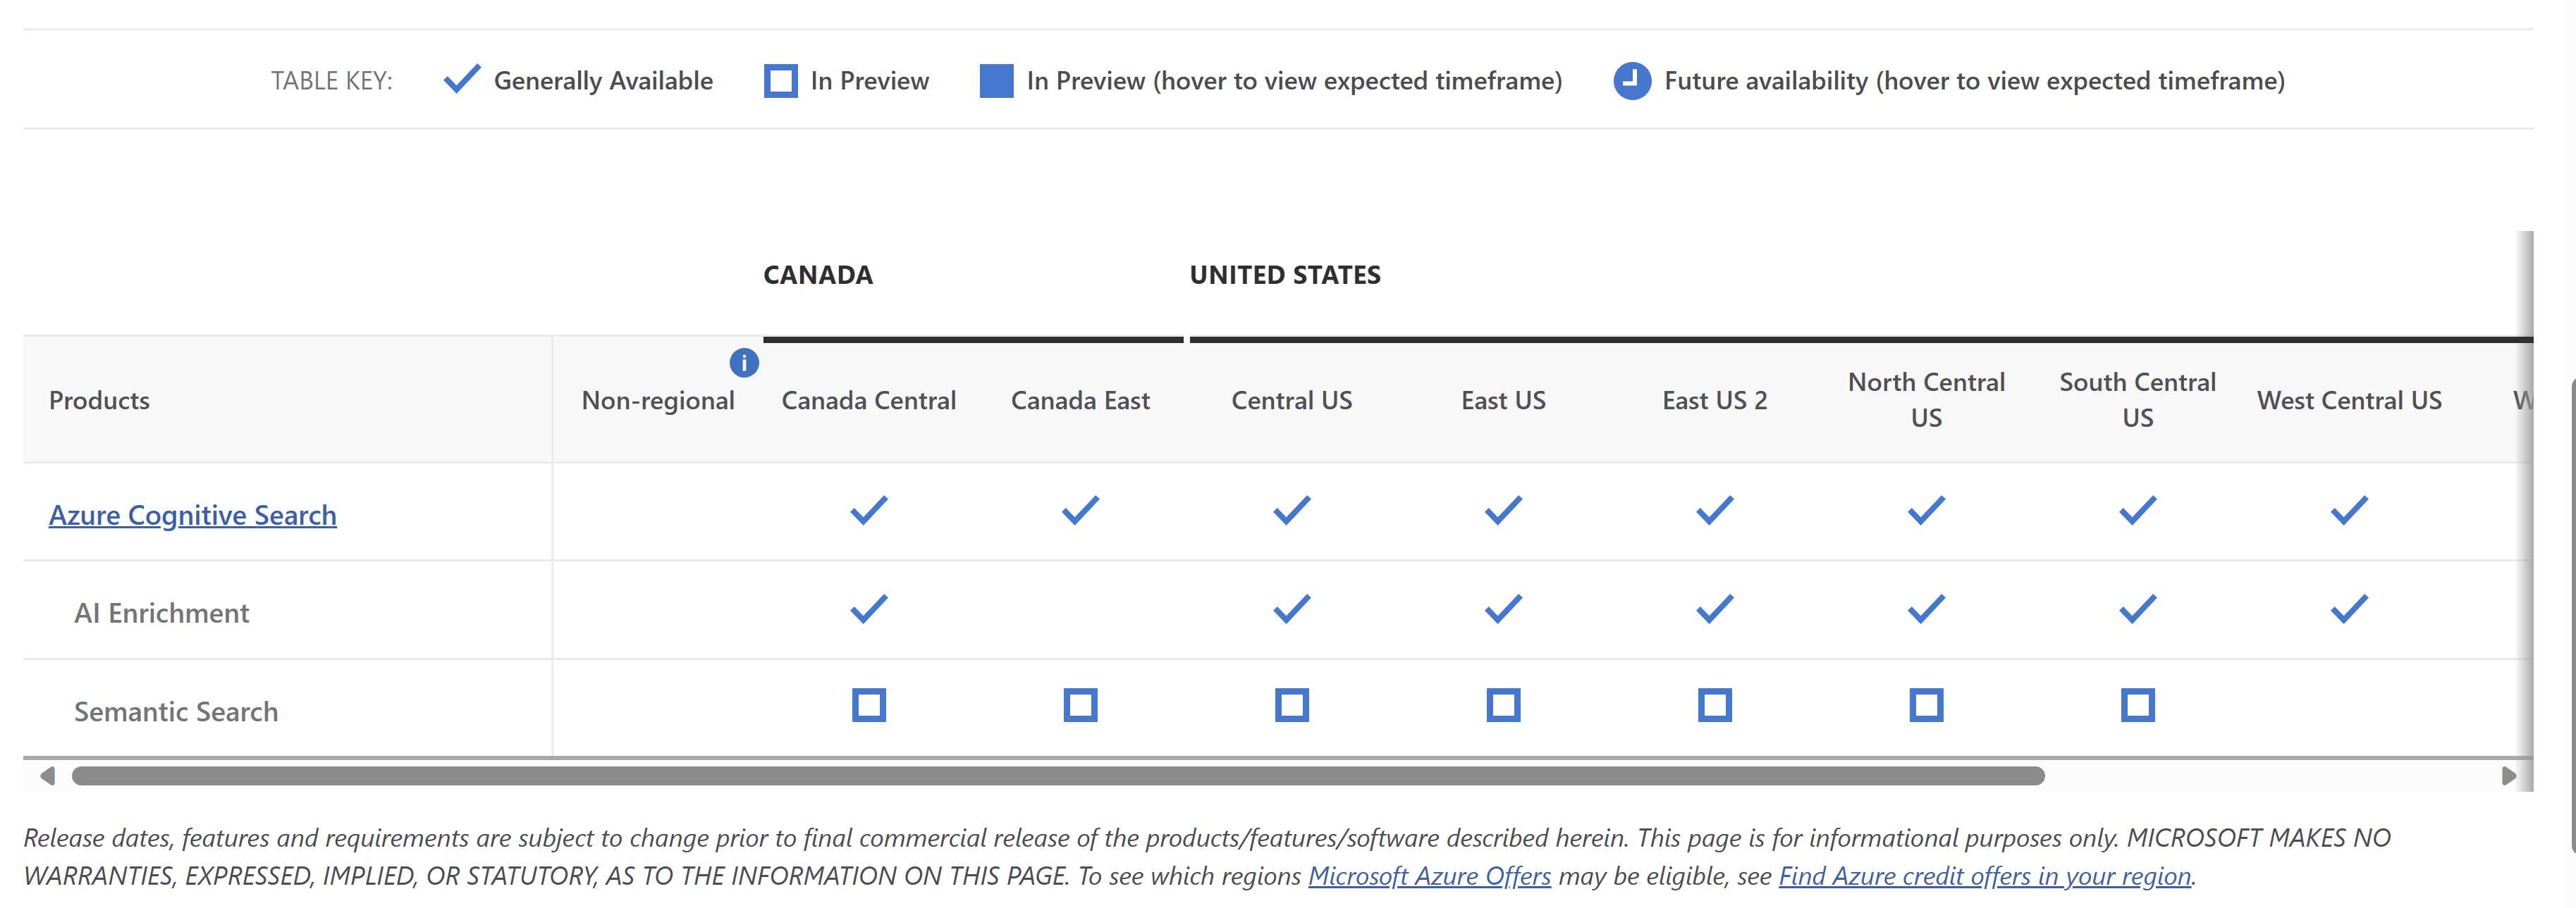Click Semantic Search preview box under Canada Central
Screen dimensions: 2576x908
pos(868,705)
